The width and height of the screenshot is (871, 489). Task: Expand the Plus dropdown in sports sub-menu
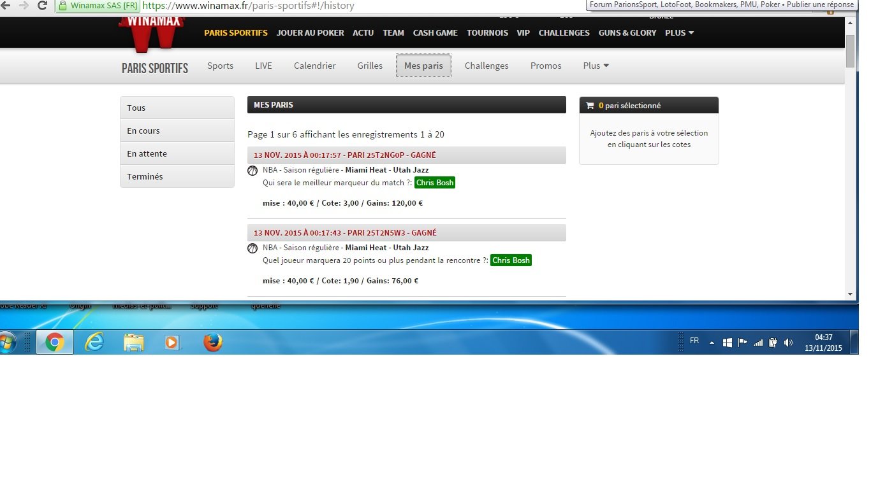(596, 66)
